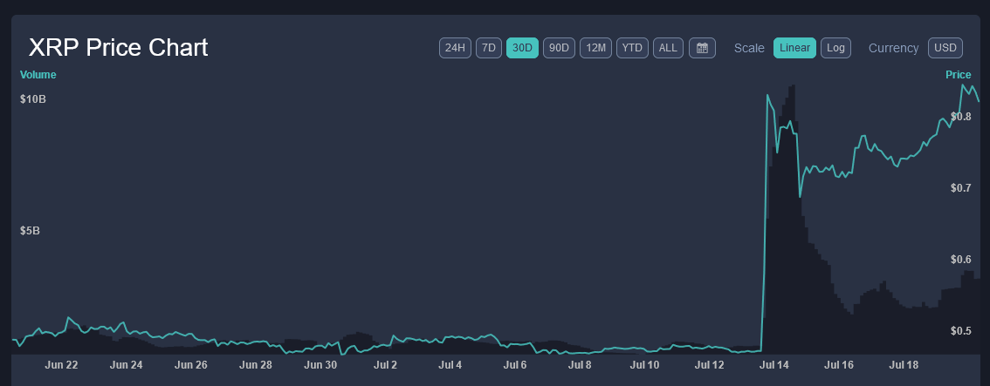
Task: Click the Jul 10 date label
Action: [644, 364]
